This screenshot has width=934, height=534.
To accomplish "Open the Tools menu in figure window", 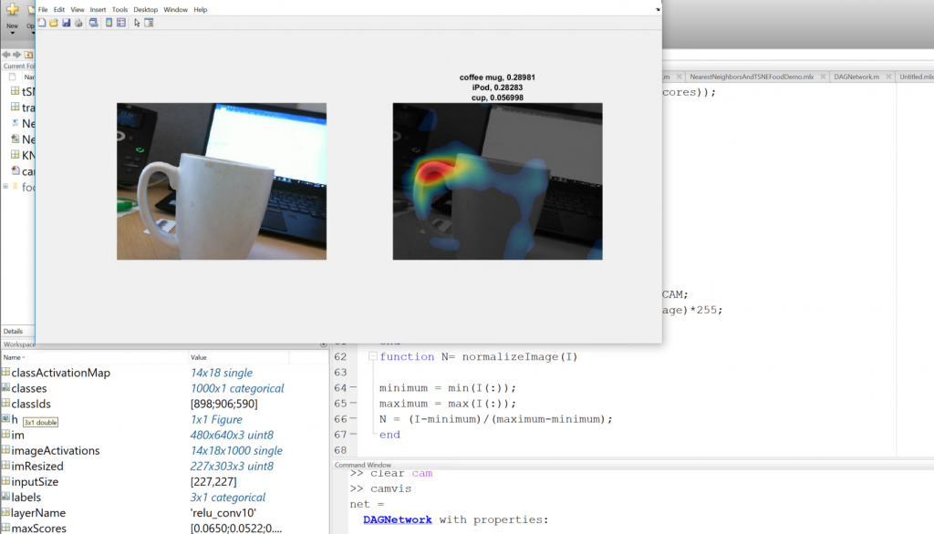I will 119,9.
